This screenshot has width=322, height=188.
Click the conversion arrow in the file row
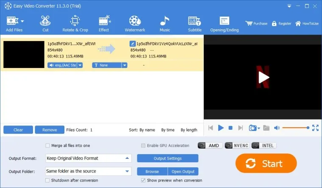tap(107, 49)
